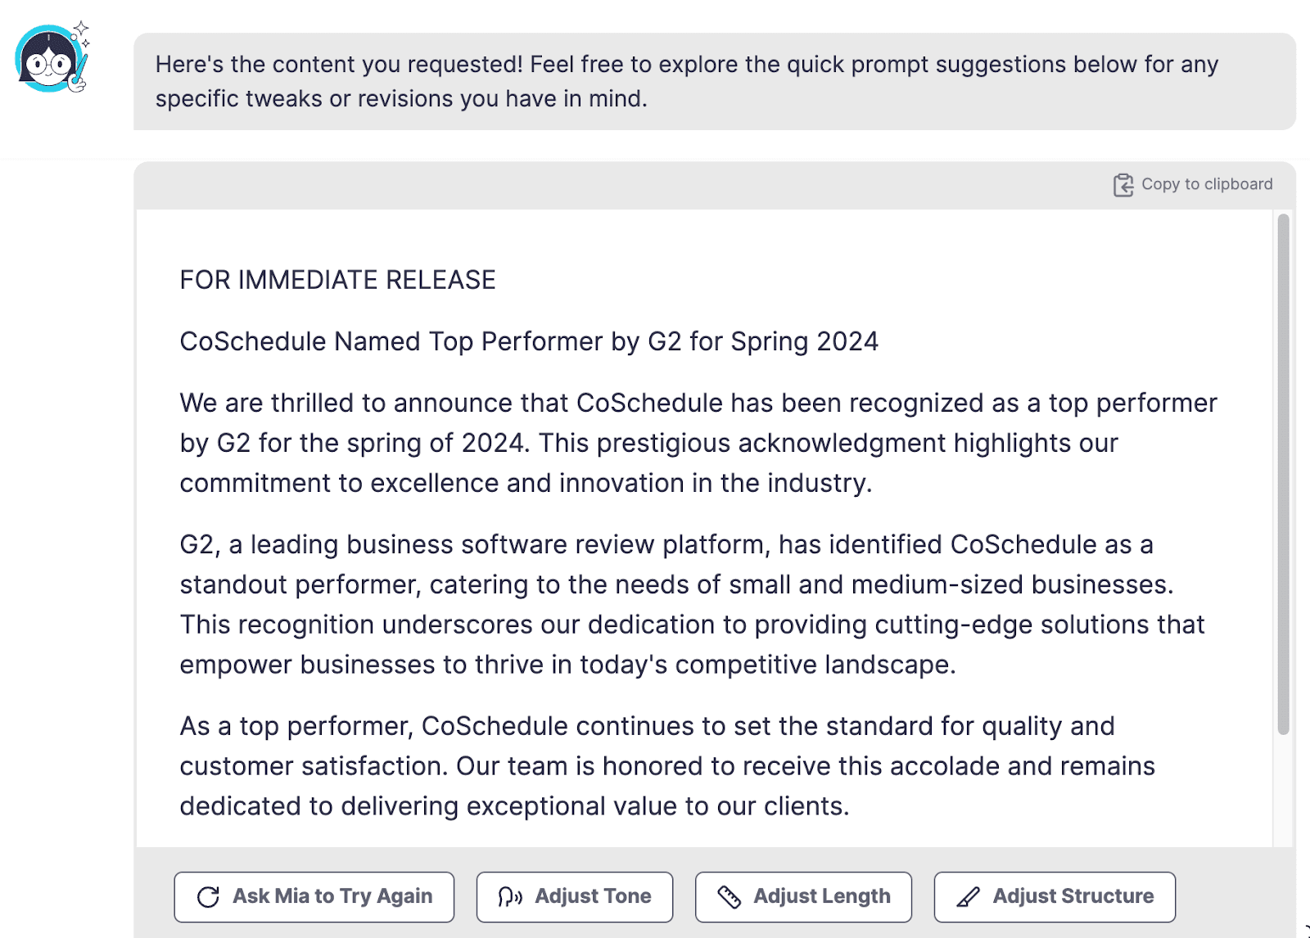Click Mia's avatar icon

pyautogui.click(x=48, y=60)
